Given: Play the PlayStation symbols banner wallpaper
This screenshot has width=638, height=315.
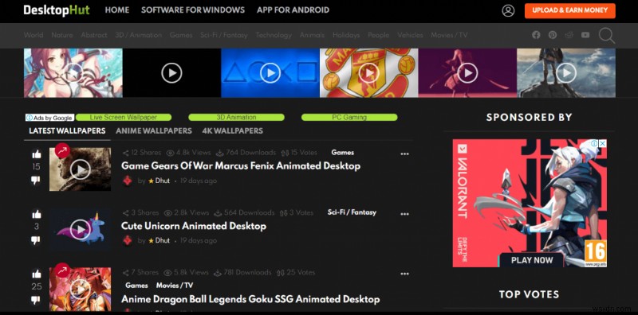Looking at the screenshot, I should (270, 73).
